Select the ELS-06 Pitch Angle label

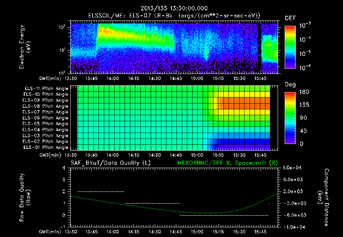point(46,118)
